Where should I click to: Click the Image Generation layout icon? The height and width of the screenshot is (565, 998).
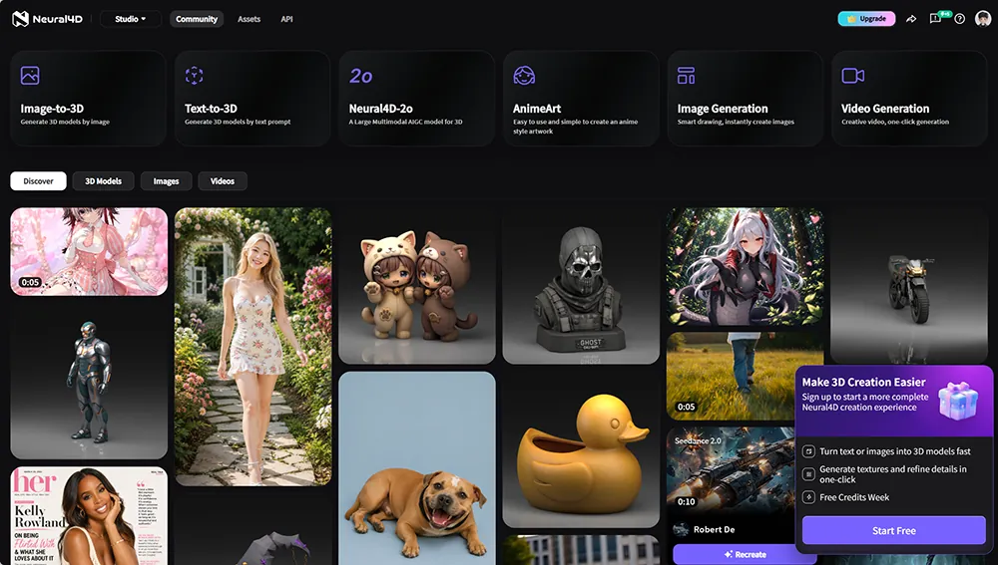pos(687,75)
